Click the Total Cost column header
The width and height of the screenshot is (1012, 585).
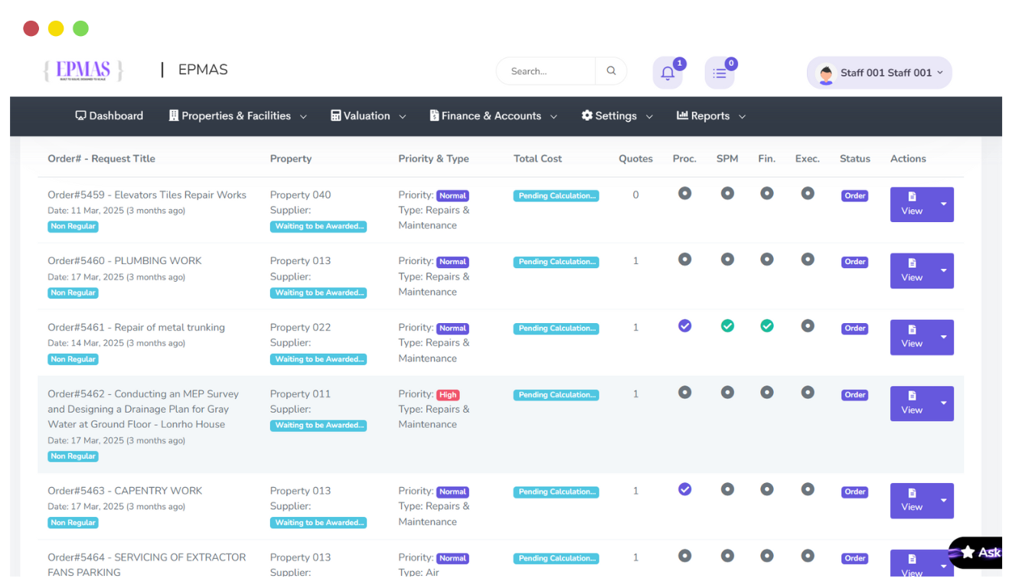click(x=538, y=159)
